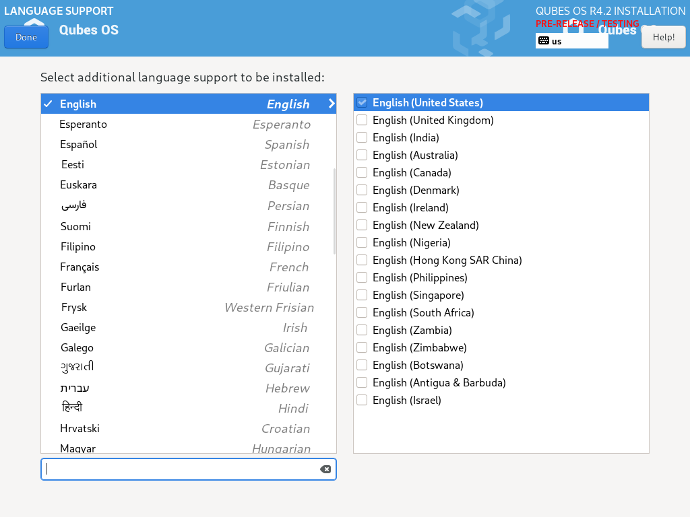Enable English (Israel) language support
Image resolution: width=690 pixels, height=517 pixels.
point(362,401)
